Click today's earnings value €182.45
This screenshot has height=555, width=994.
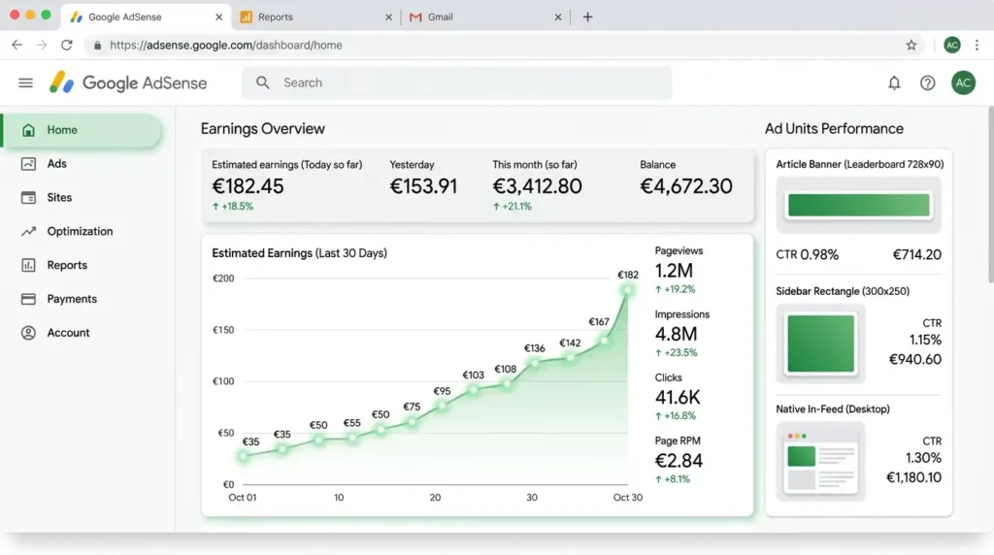(x=248, y=186)
